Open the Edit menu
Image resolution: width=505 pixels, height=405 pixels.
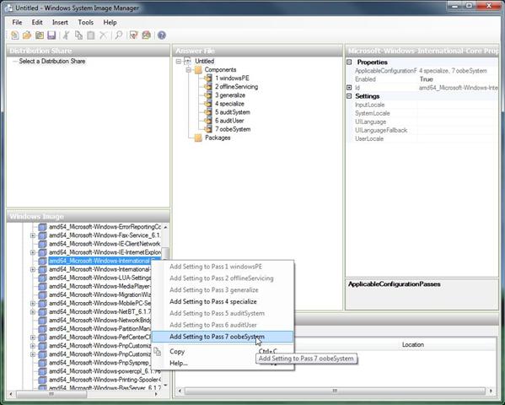pyautogui.click(x=37, y=22)
